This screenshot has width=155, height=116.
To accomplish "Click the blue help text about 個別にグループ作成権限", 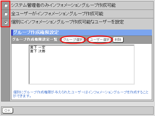I will pyautogui.click(x=81, y=94).
